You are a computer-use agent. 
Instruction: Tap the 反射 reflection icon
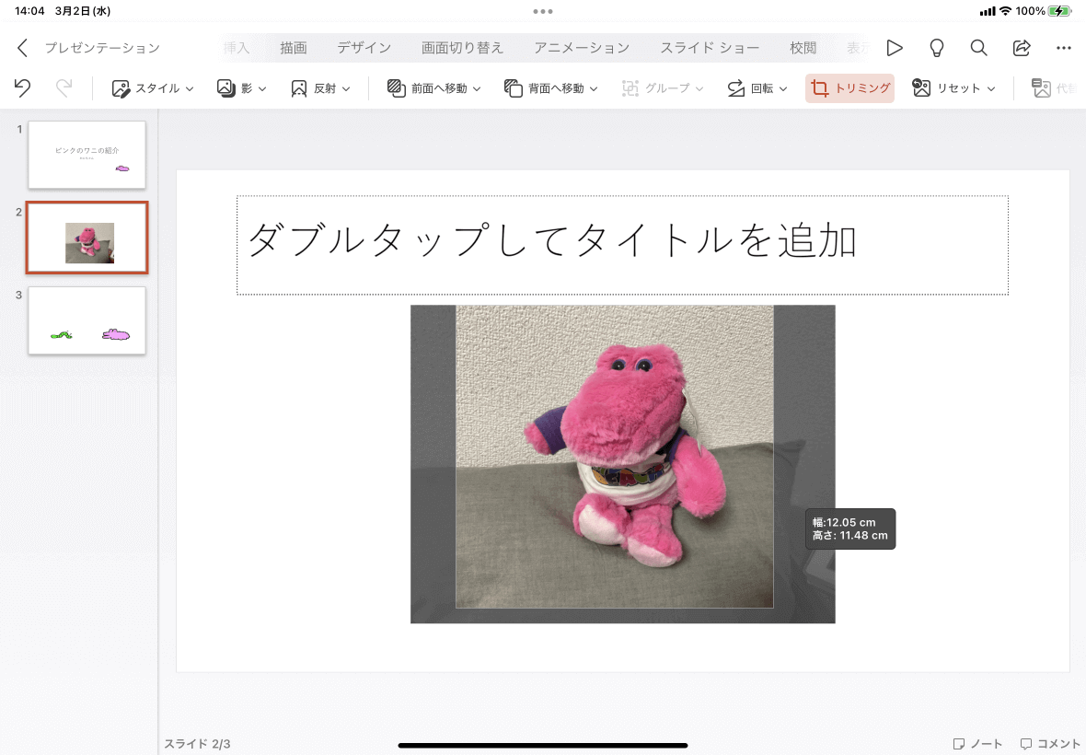[299, 88]
